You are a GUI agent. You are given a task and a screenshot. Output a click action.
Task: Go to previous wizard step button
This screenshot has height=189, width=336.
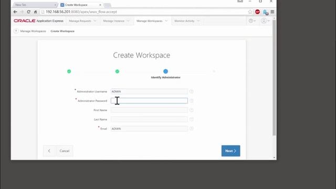coord(49,151)
